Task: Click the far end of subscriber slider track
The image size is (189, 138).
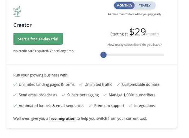Action: pos(163,55)
